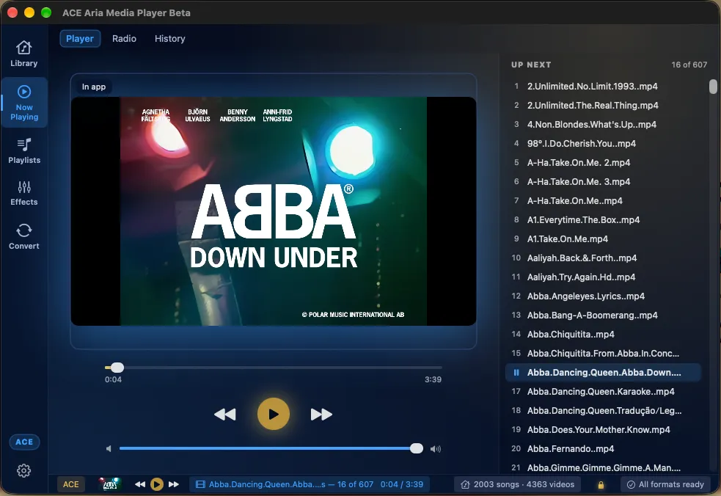721x496 pixels.
Task: Select Abba.Chiquitita..mp4 in queue
Action: coord(603,335)
